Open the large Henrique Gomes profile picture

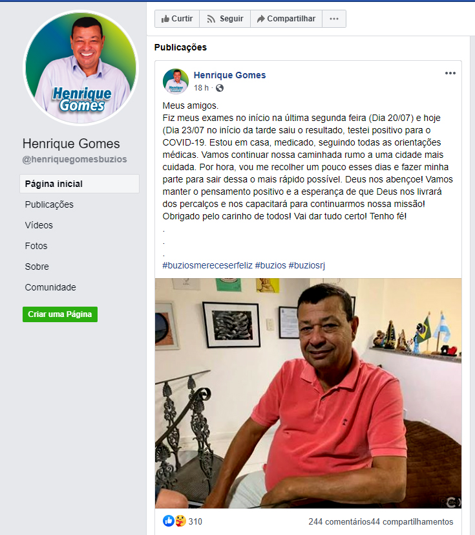coord(81,68)
